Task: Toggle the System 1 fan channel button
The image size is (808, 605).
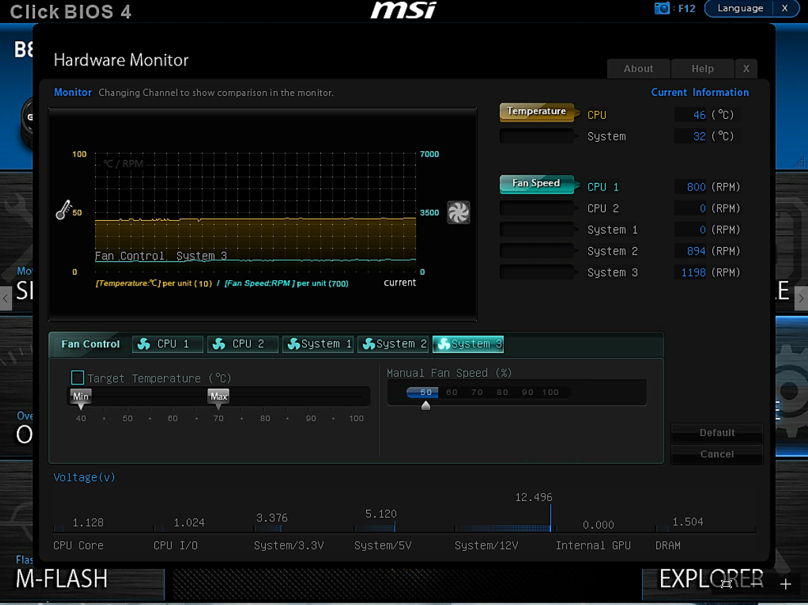Action: [x=537, y=230]
